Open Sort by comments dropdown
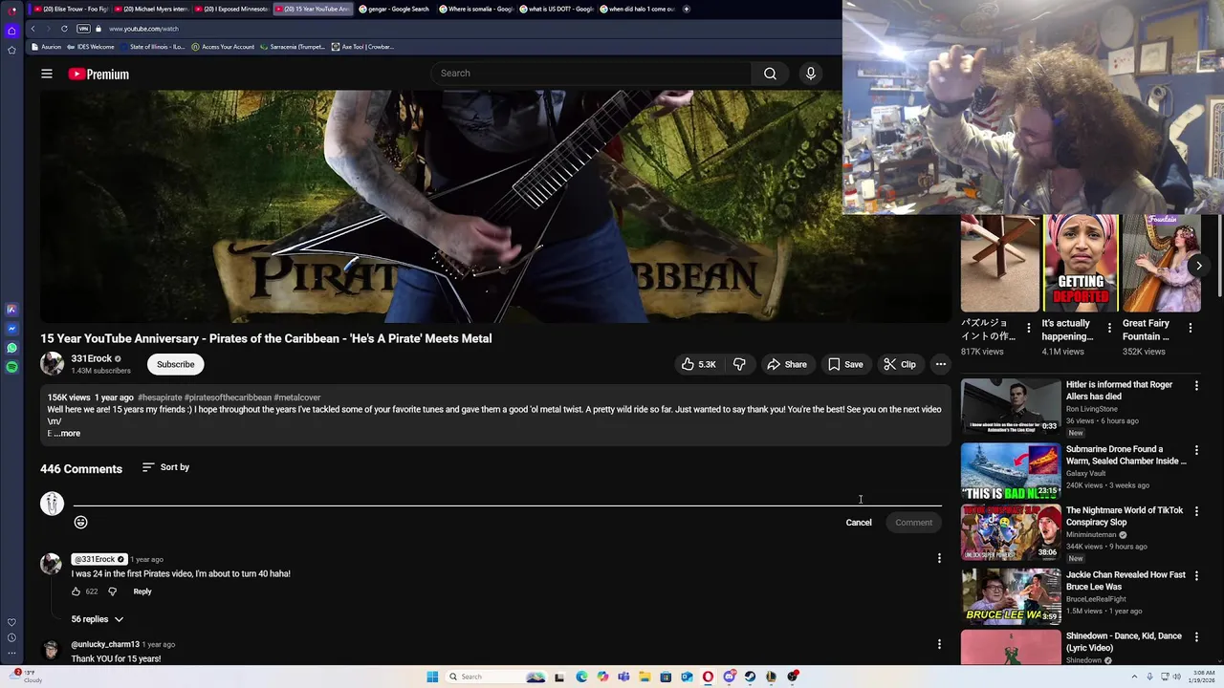The height and width of the screenshot is (688, 1224). tap(165, 467)
